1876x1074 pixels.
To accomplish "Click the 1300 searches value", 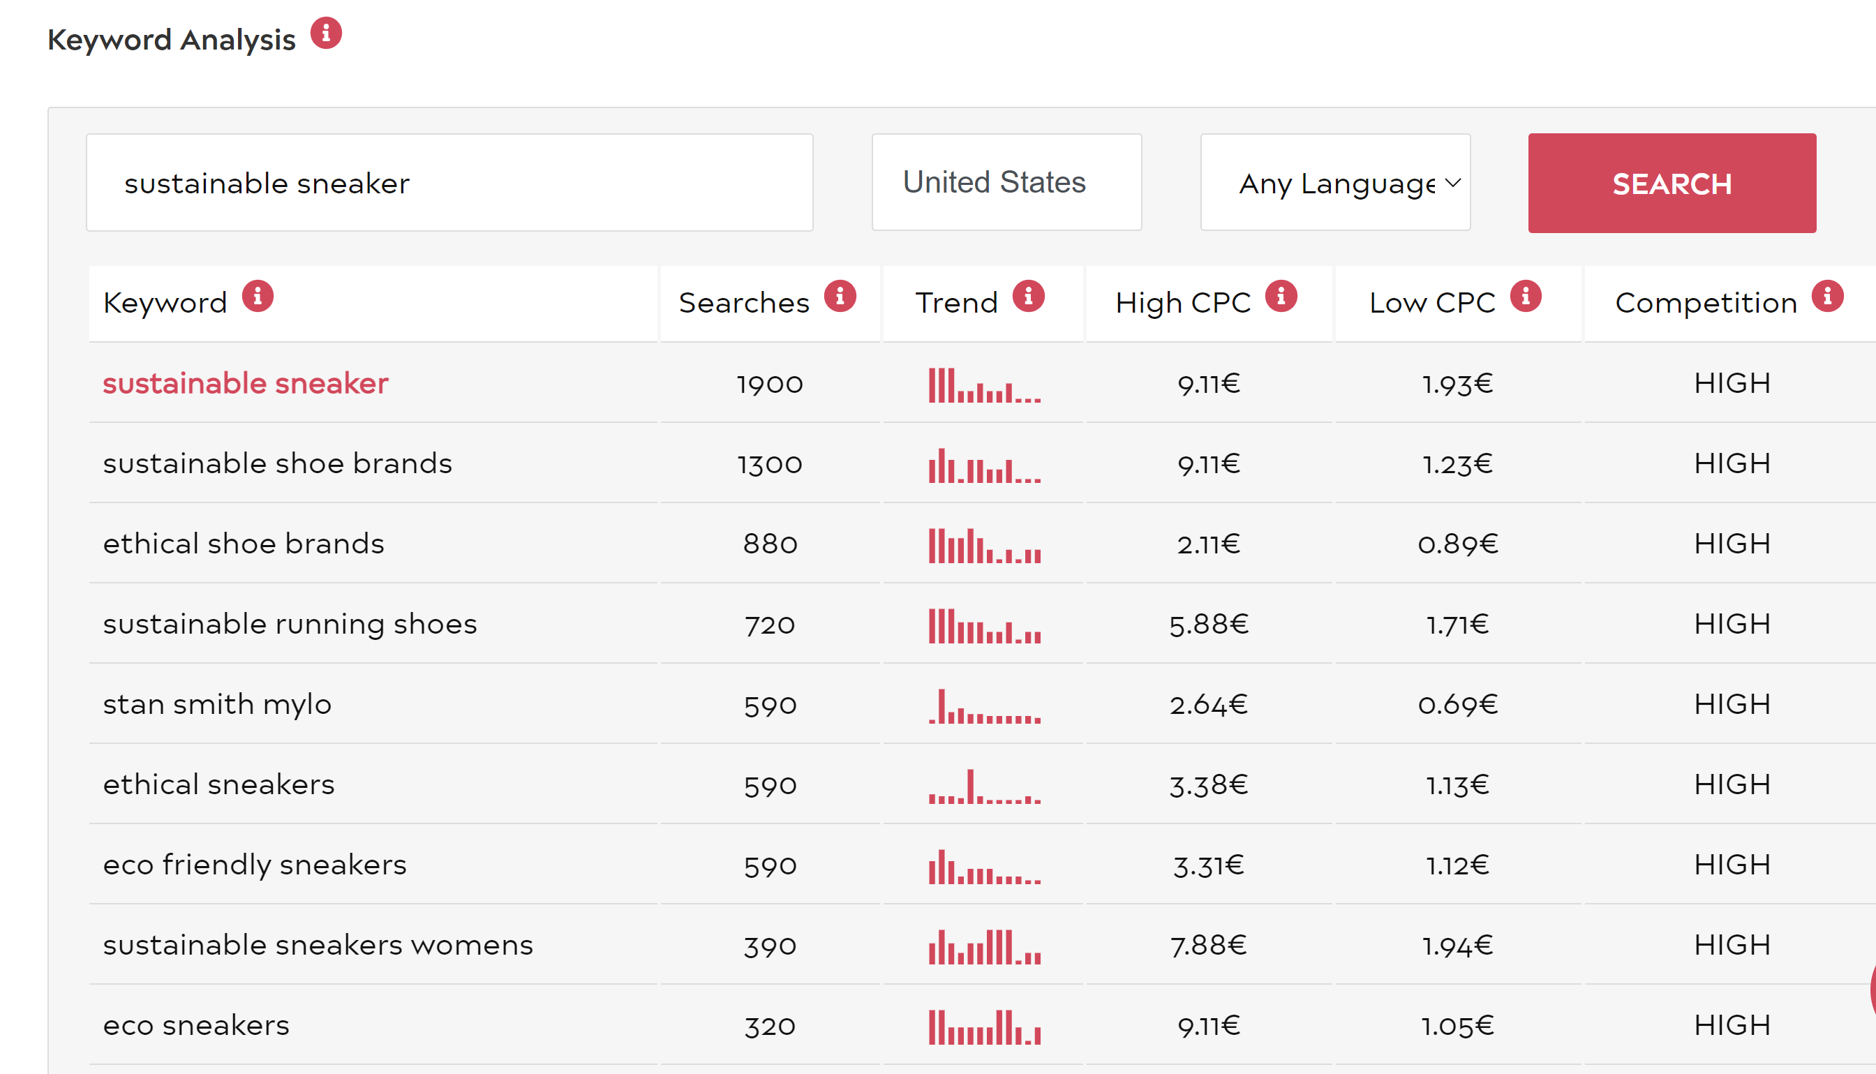I will tap(769, 465).
